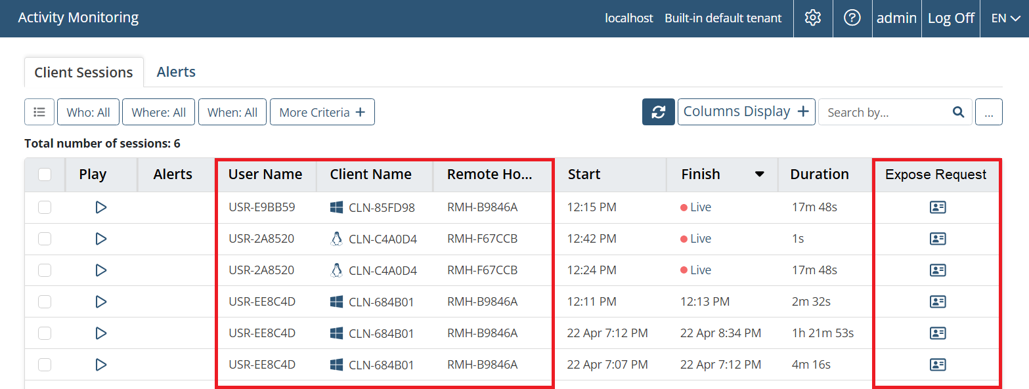This screenshot has width=1029, height=389.
Task: Check the box for the 12:11 PM session
Action: point(45,302)
